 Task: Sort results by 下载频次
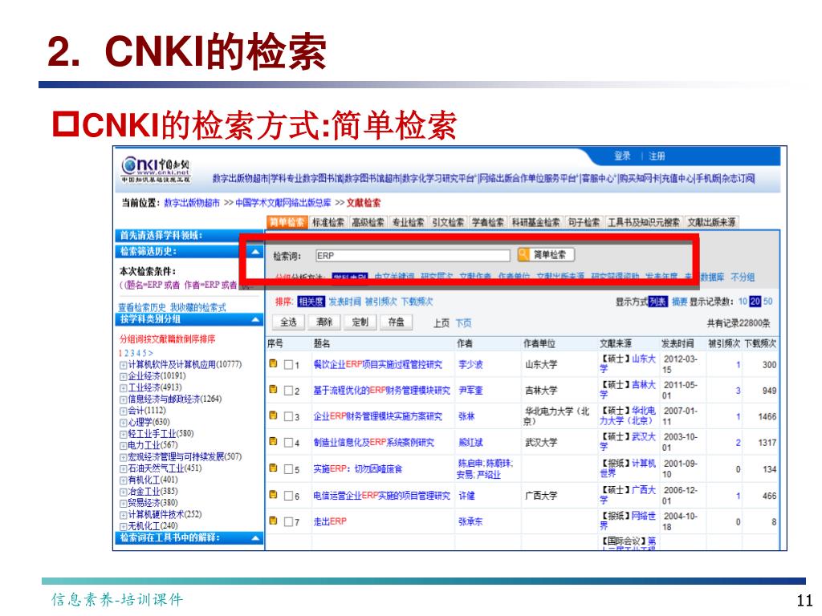[x=417, y=302]
